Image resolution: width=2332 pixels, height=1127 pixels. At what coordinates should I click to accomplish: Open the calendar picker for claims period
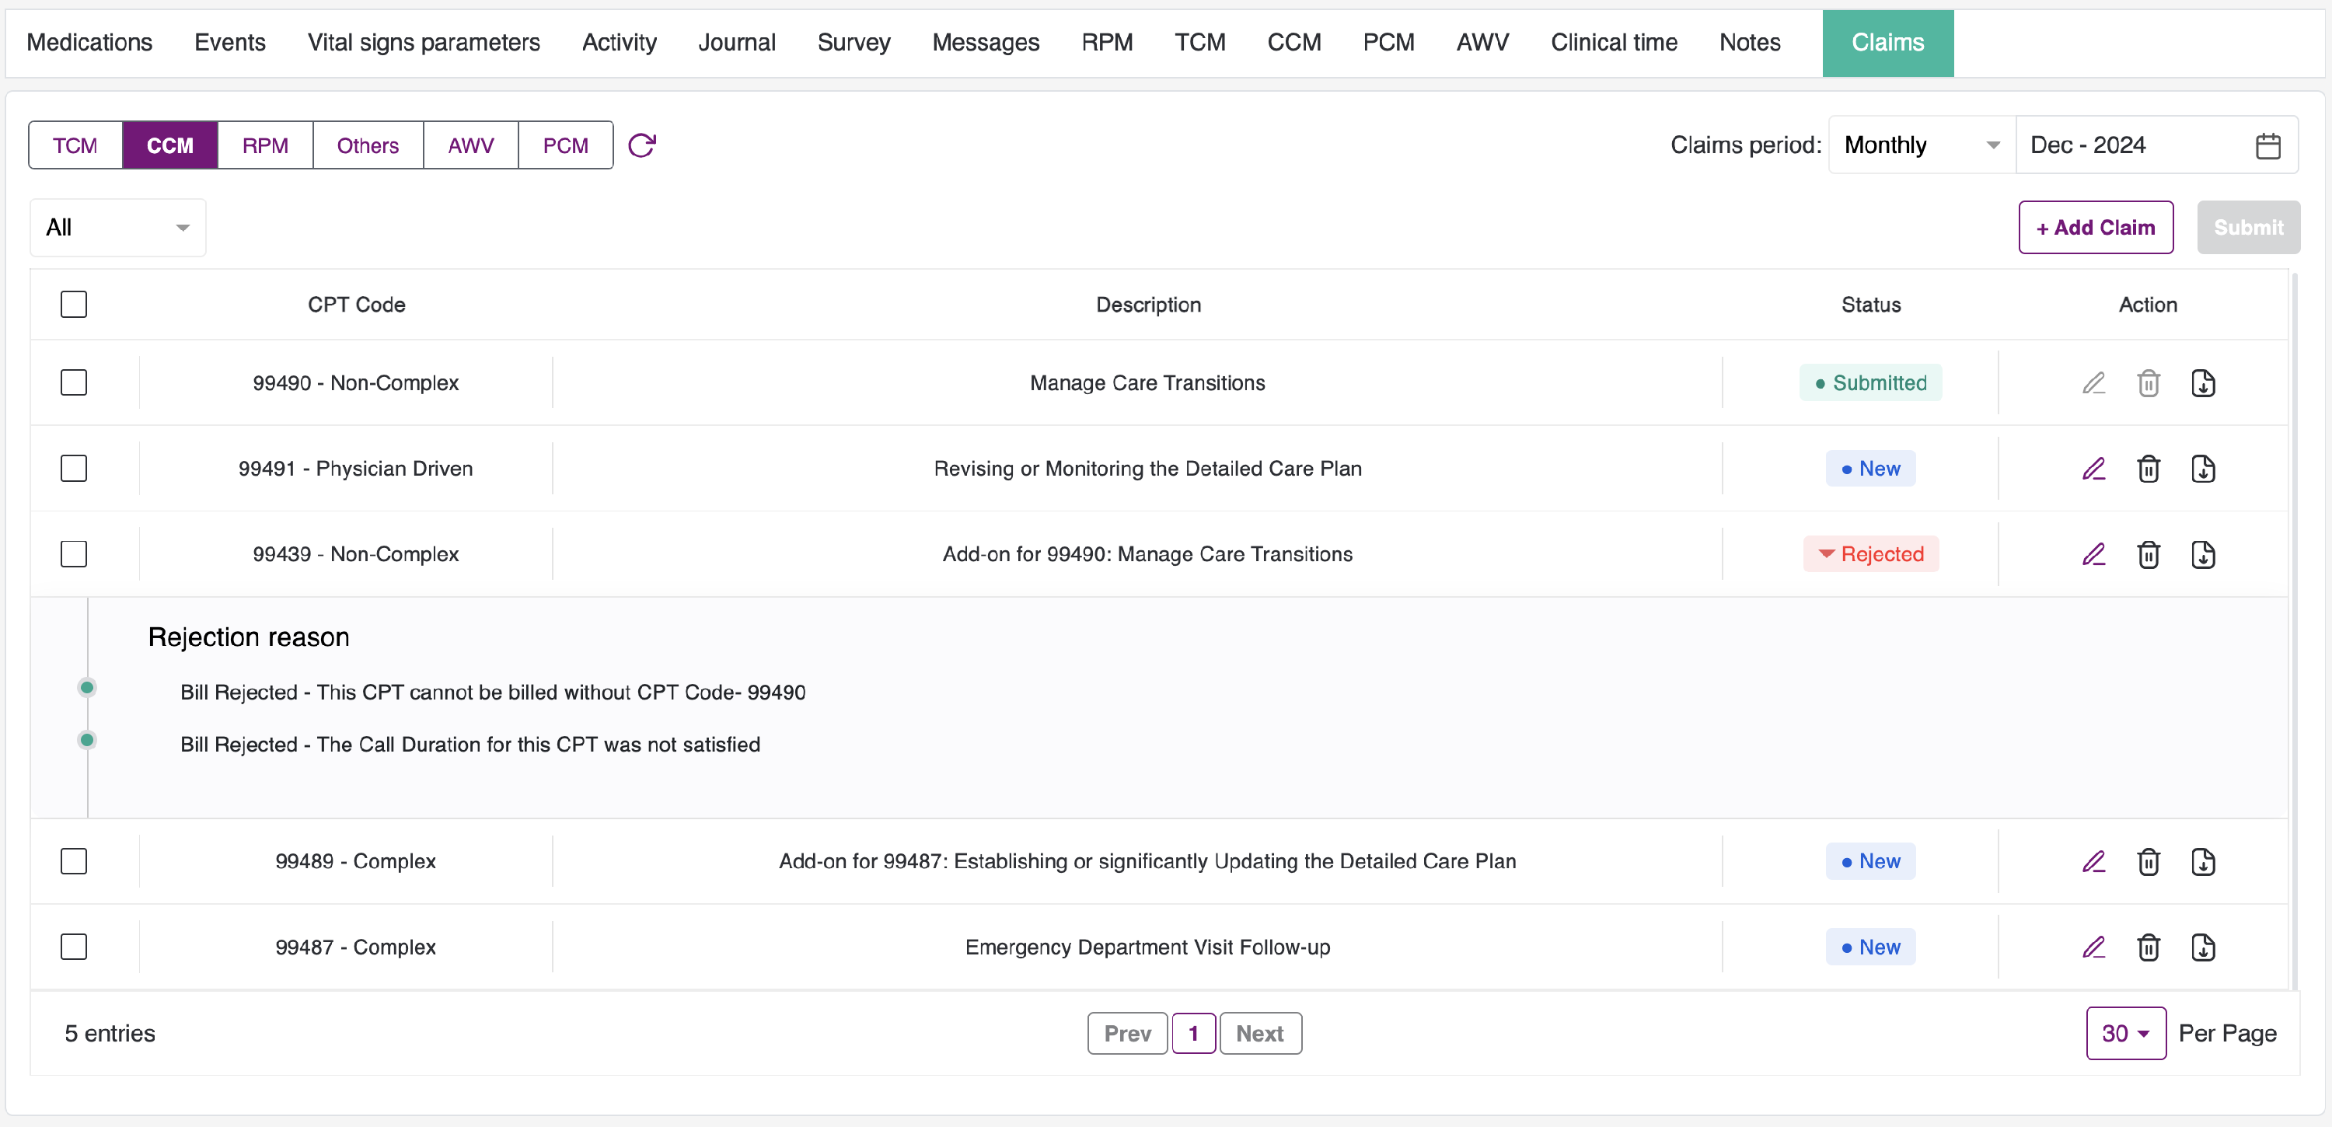click(2267, 145)
